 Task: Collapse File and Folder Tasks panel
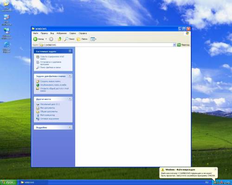tap(70, 76)
